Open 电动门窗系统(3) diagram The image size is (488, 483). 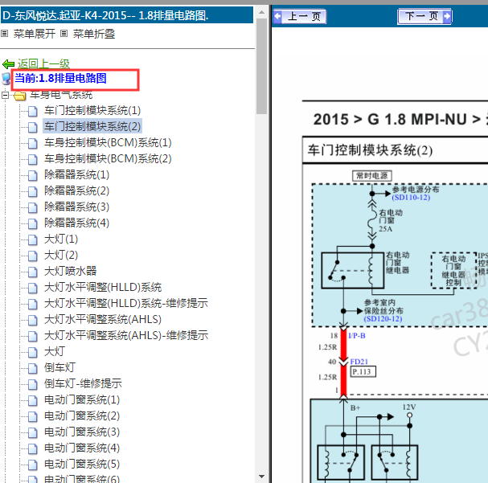pyautogui.click(x=82, y=432)
